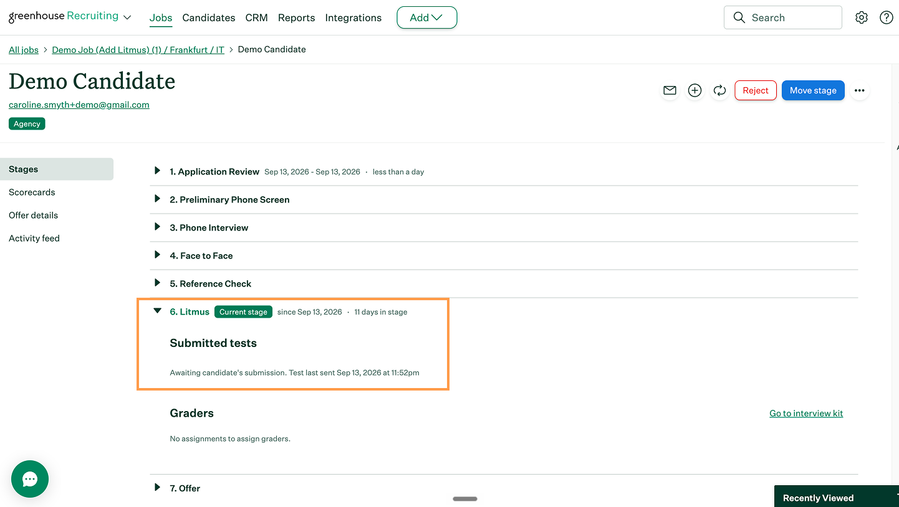Select Activity feed in the sidebar
The width and height of the screenshot is (899, 507).
34,239
